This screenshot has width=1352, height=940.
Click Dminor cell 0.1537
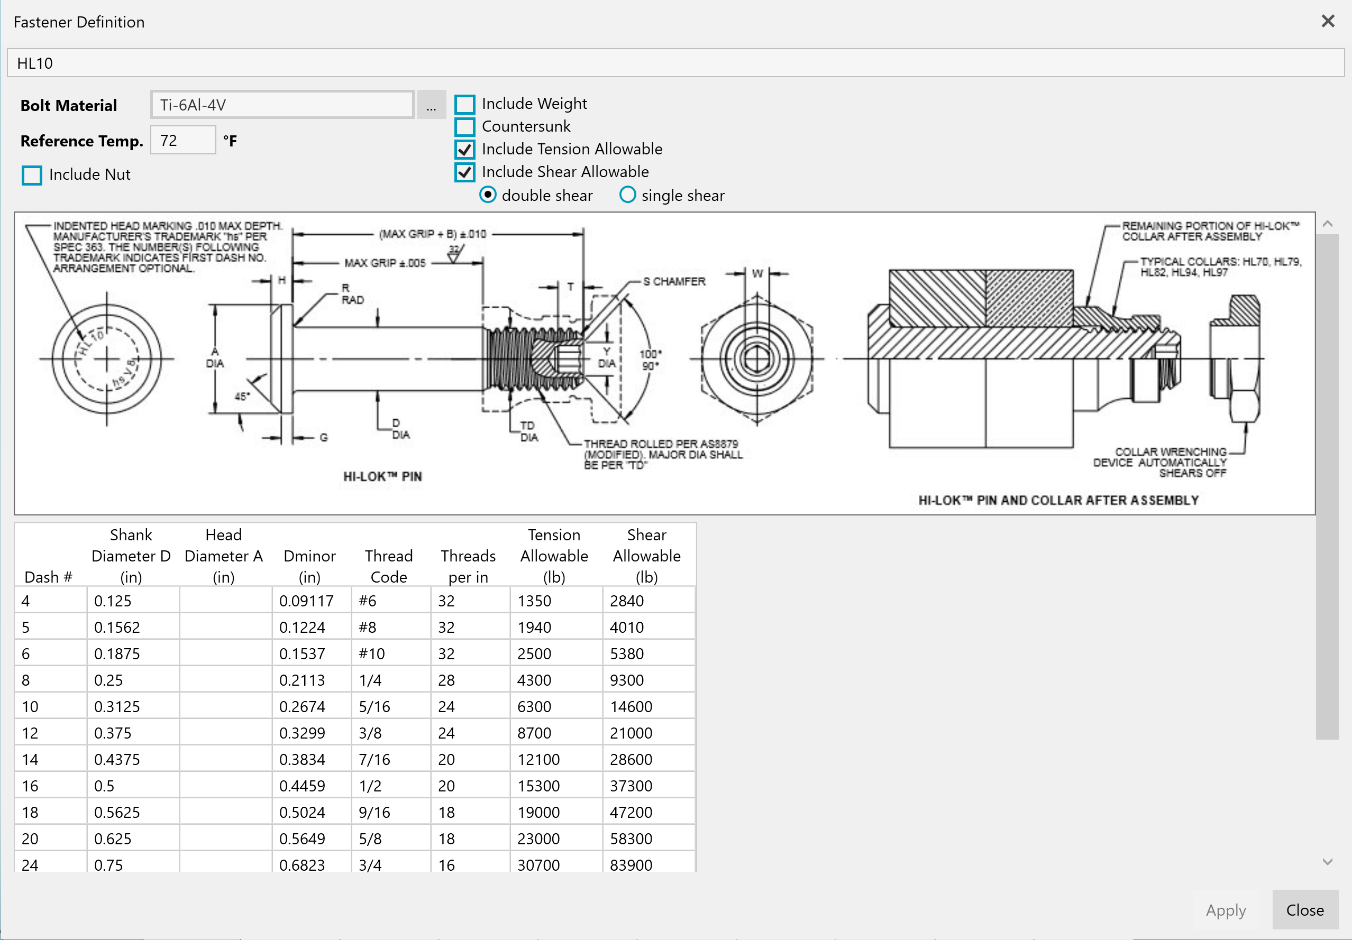click(312, 653)
